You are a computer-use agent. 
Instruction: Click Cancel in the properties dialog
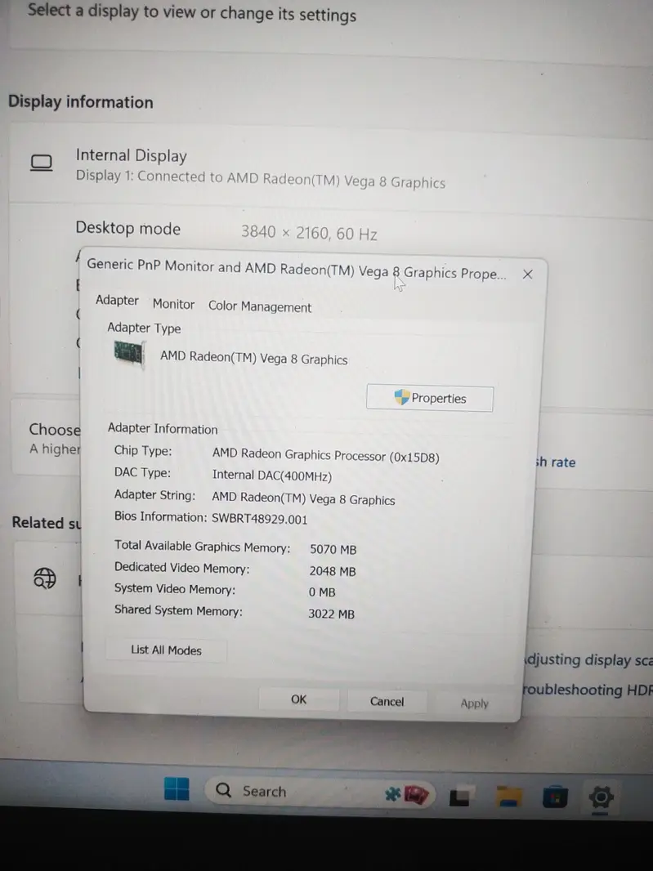tap(387, 701)
